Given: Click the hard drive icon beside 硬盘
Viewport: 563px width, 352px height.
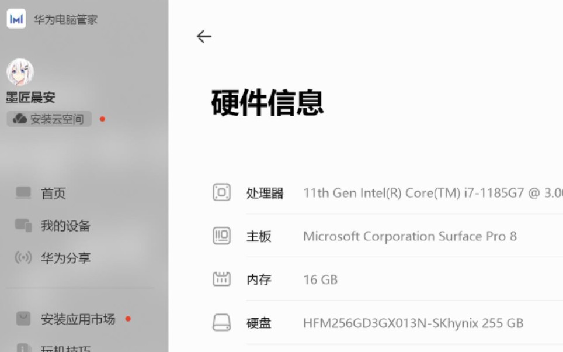Looking at the screenshot, I should click(x=221, y=322).
